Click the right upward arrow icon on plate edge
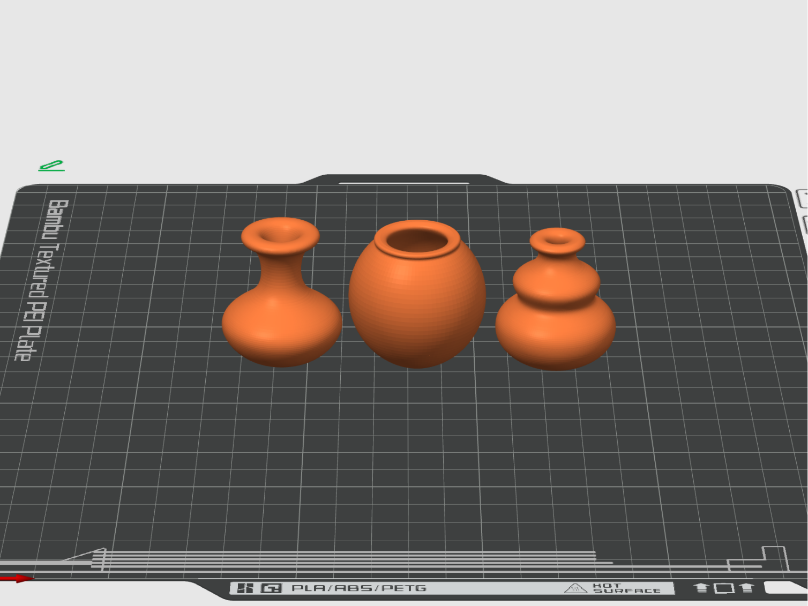Image resolution: width=808 pixels, height=606 pixels. point(747,588)
